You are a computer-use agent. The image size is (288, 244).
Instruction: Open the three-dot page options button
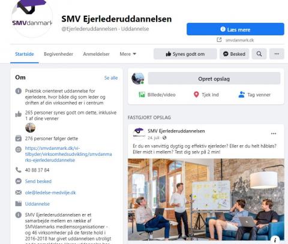click(x=277, y=54)
